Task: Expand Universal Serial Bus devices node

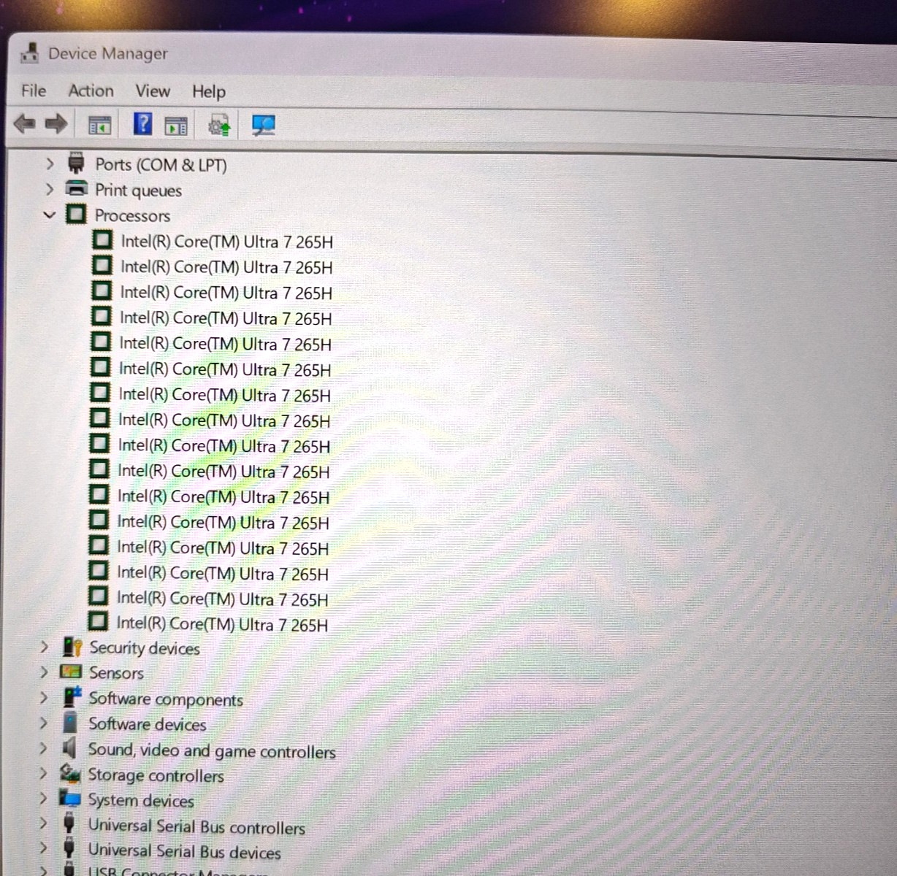Action: (x=43, y=848)
